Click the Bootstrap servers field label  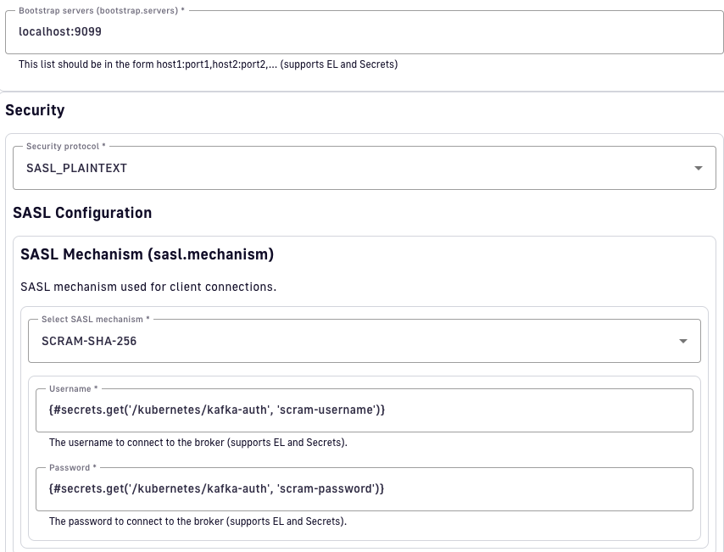[x=101, y=10]
